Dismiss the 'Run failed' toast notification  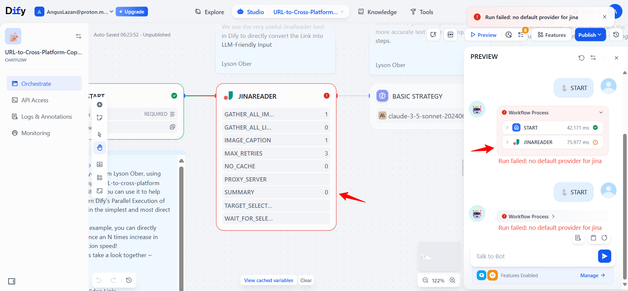605,17
